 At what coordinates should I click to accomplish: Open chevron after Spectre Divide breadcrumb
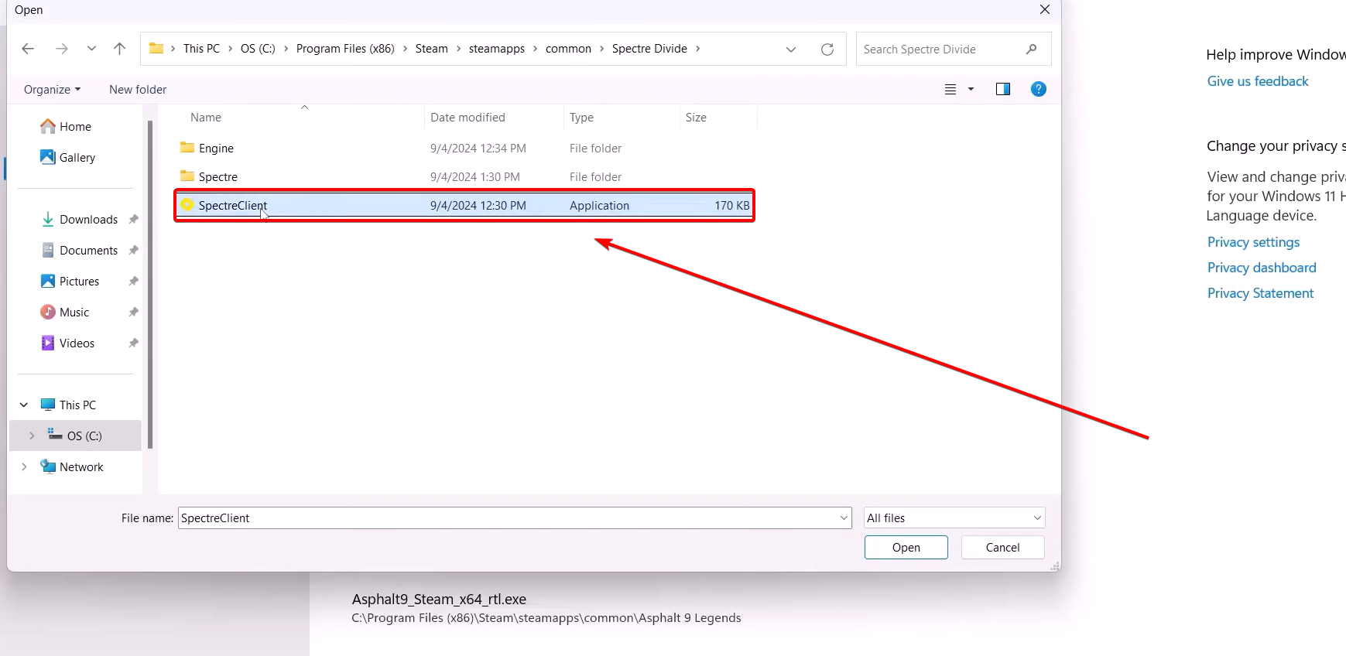(x=697, y=49)
